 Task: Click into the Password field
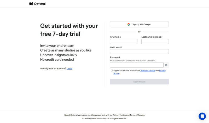click(x=137, y=65)
